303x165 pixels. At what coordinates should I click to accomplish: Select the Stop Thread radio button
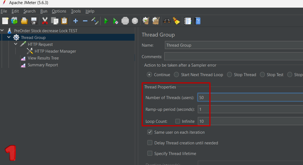(229, 75)
